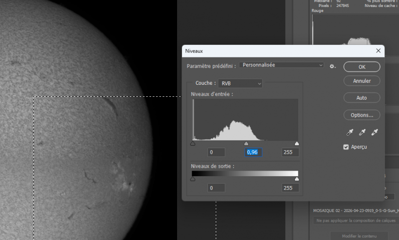Click the input white point slider handle
Image resolution: width=399 pixels, height=240 pixels.
point(297,144)
